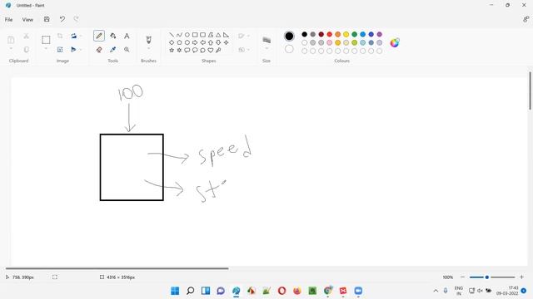
Task: Pick the orange colour swatch
Action: click(337, 34)
